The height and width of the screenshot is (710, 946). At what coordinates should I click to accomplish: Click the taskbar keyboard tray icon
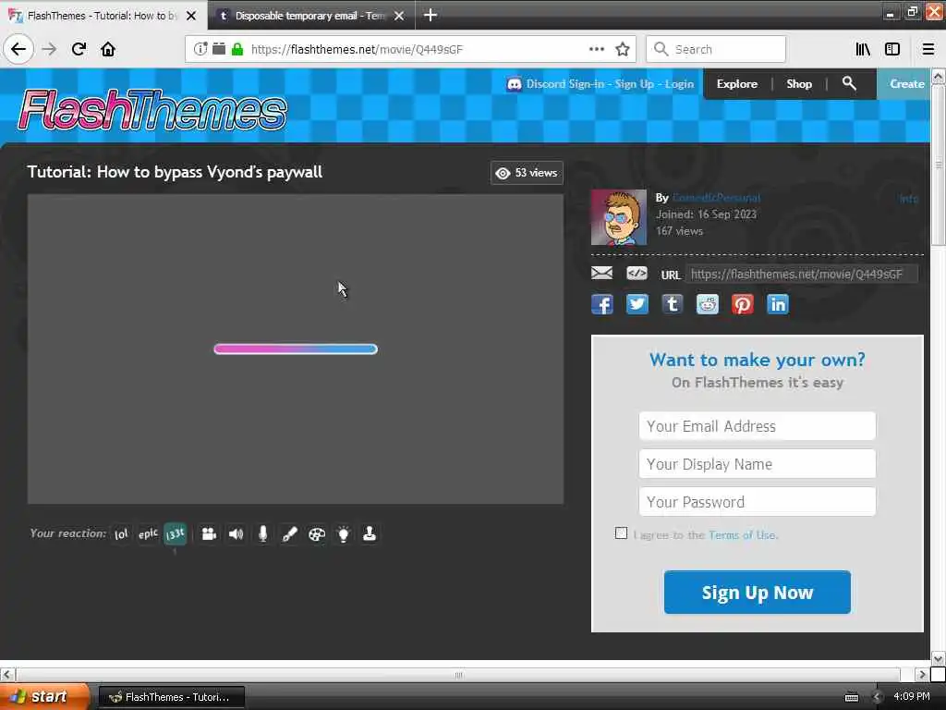click(x=851, y=697)
